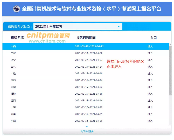Open 福建 entry via 进入
The image size is (174, 140).
click(150, 94)
